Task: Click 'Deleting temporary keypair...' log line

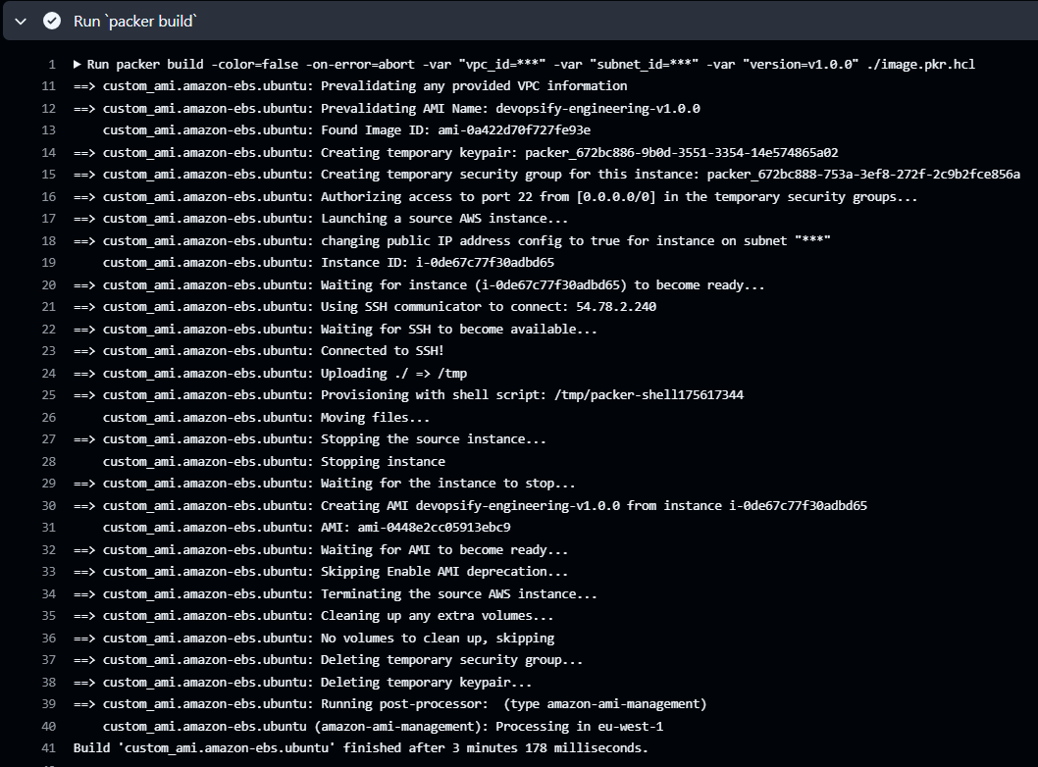Action: tap(302, 683)
